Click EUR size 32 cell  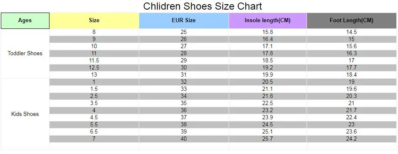coord(184,82)
